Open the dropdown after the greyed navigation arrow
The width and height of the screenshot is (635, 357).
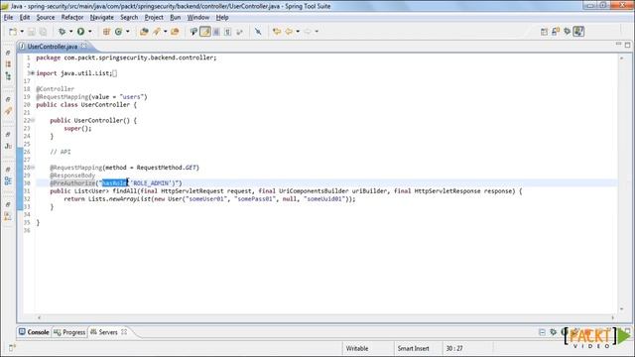(317, 32)
